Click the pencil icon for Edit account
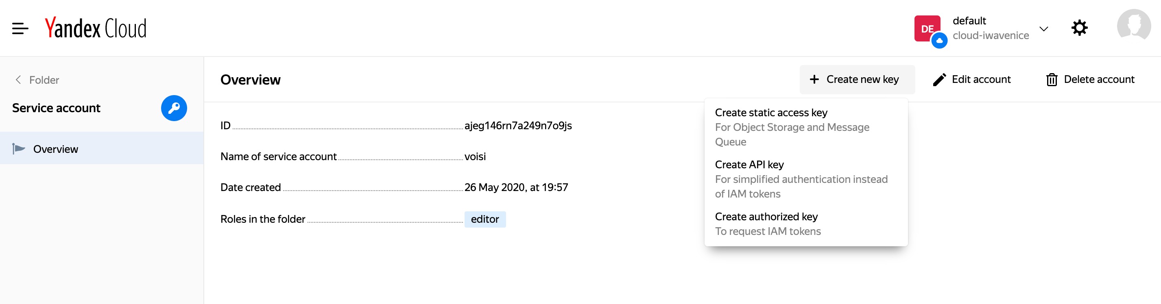The width and height of the screenshot is (1161, 304). [x=939, y=80]
